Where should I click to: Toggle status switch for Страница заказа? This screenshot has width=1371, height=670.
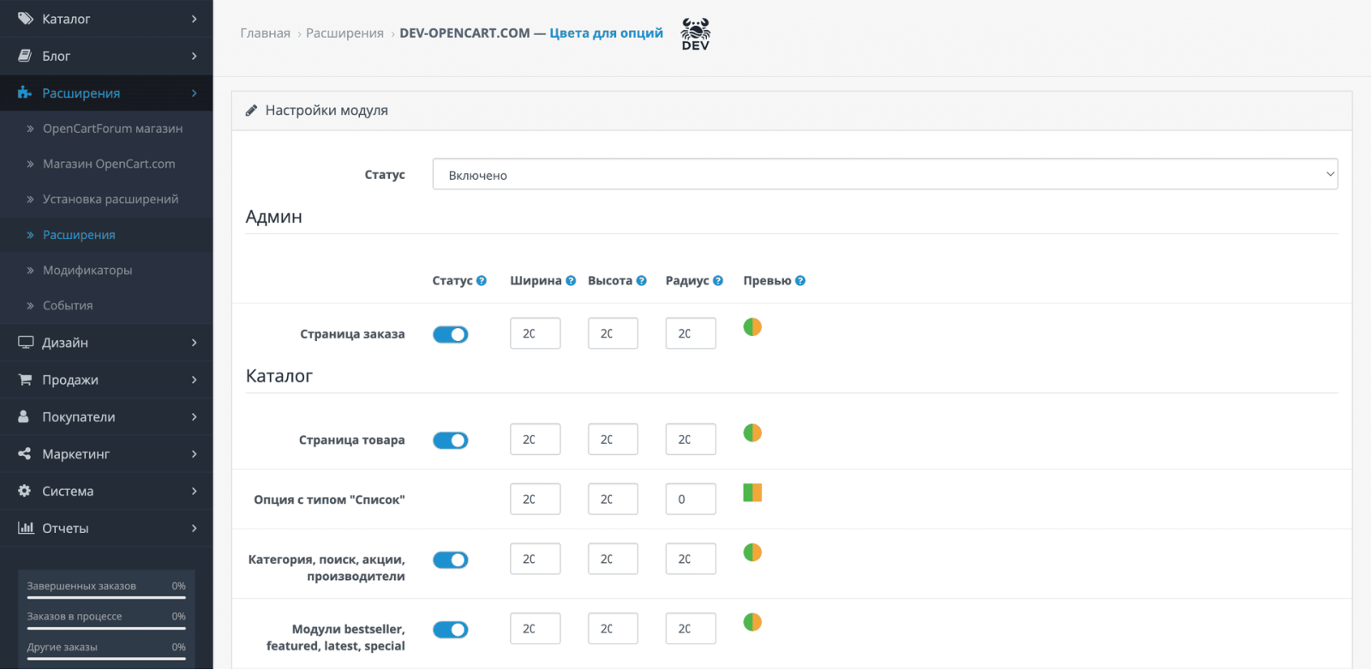[x=450, y=334]
